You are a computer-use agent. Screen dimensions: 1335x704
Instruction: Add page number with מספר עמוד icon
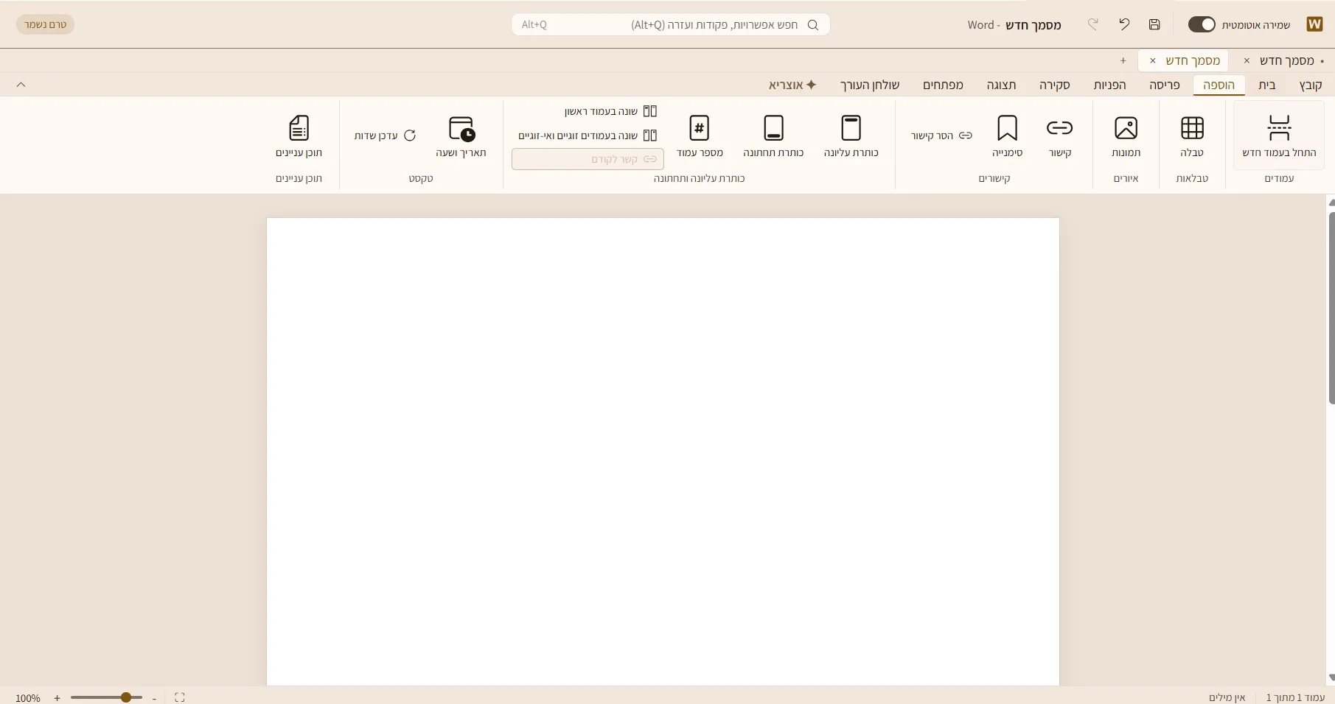699,127
